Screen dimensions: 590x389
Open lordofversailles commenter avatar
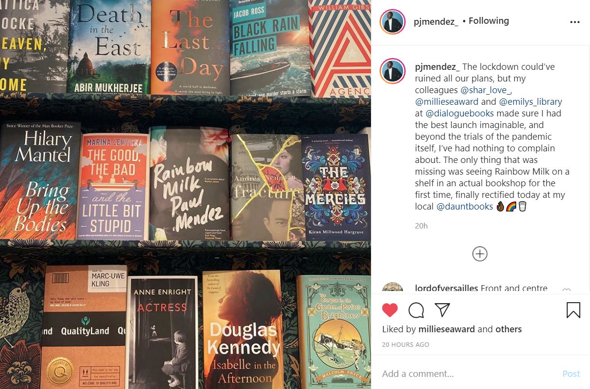click(x=392, y=288)
